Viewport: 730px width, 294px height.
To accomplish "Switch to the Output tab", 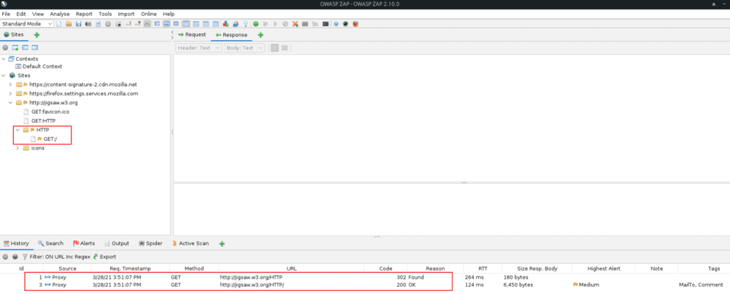I will point(117,243).
